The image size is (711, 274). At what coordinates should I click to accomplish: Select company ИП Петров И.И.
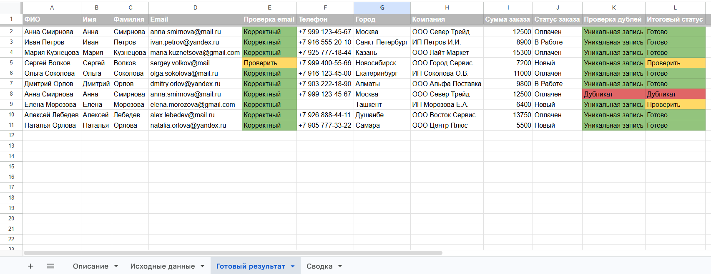(x=447, y=42)
